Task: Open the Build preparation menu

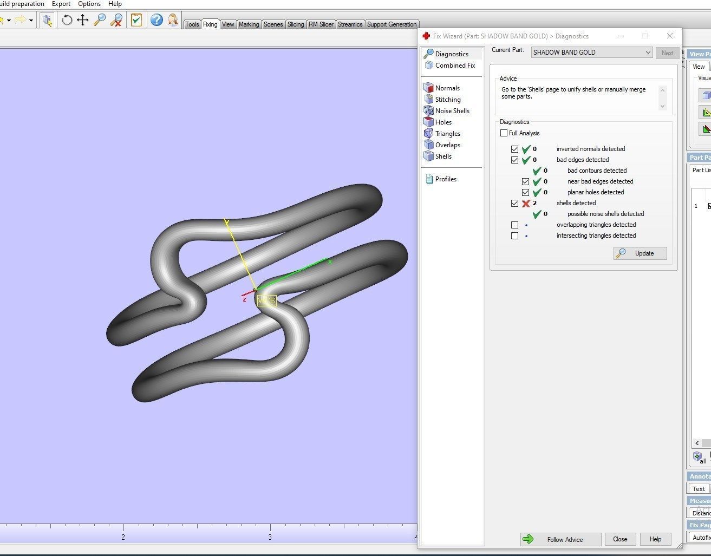Action: (x=21, y=4)
